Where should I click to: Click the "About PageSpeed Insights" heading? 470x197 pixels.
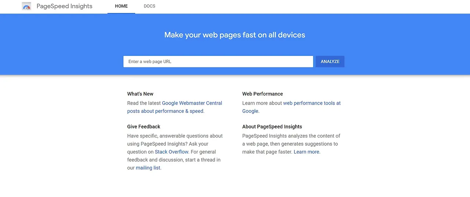click(x=272, y=127)
